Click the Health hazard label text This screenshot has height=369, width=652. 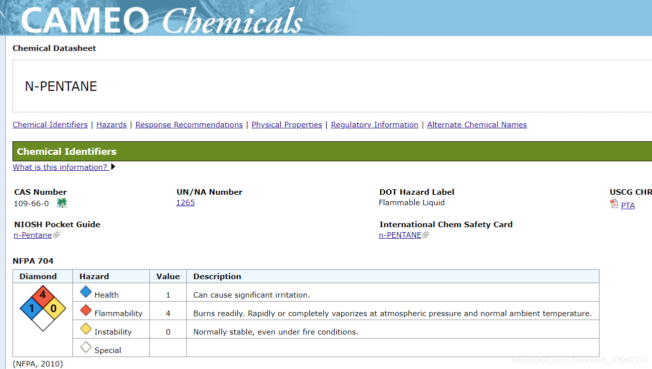tap(106, 295)
